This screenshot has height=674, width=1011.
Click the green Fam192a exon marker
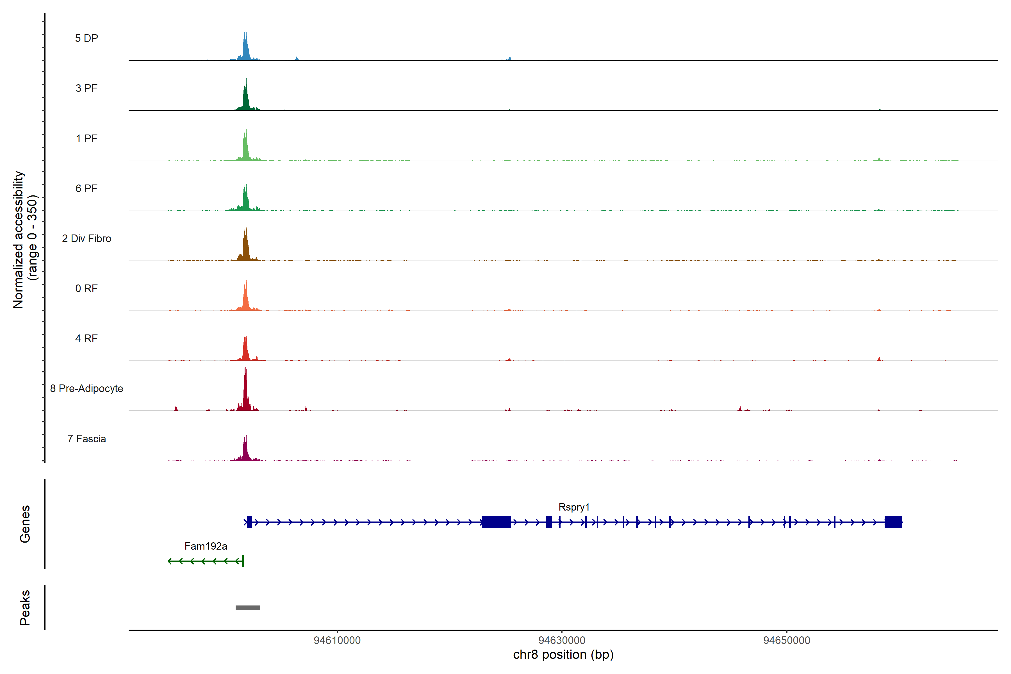[x=243, y=561]
